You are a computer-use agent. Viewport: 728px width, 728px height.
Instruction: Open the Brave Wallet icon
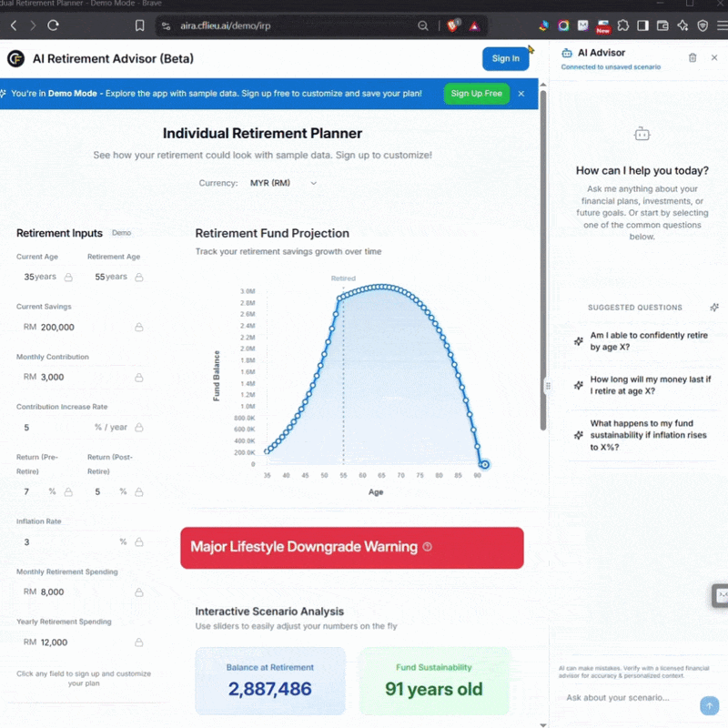[x=662, y=25]
